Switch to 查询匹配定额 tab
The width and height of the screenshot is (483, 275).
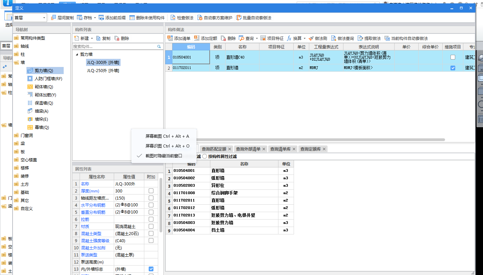pyautogui.click(x=214, y=149)
